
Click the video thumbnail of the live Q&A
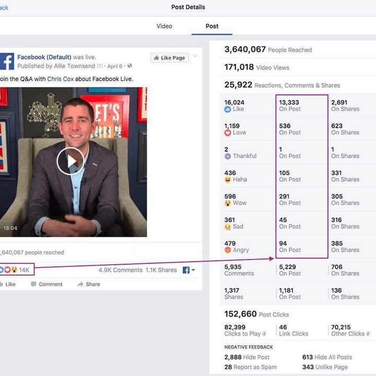pos(74,162)
